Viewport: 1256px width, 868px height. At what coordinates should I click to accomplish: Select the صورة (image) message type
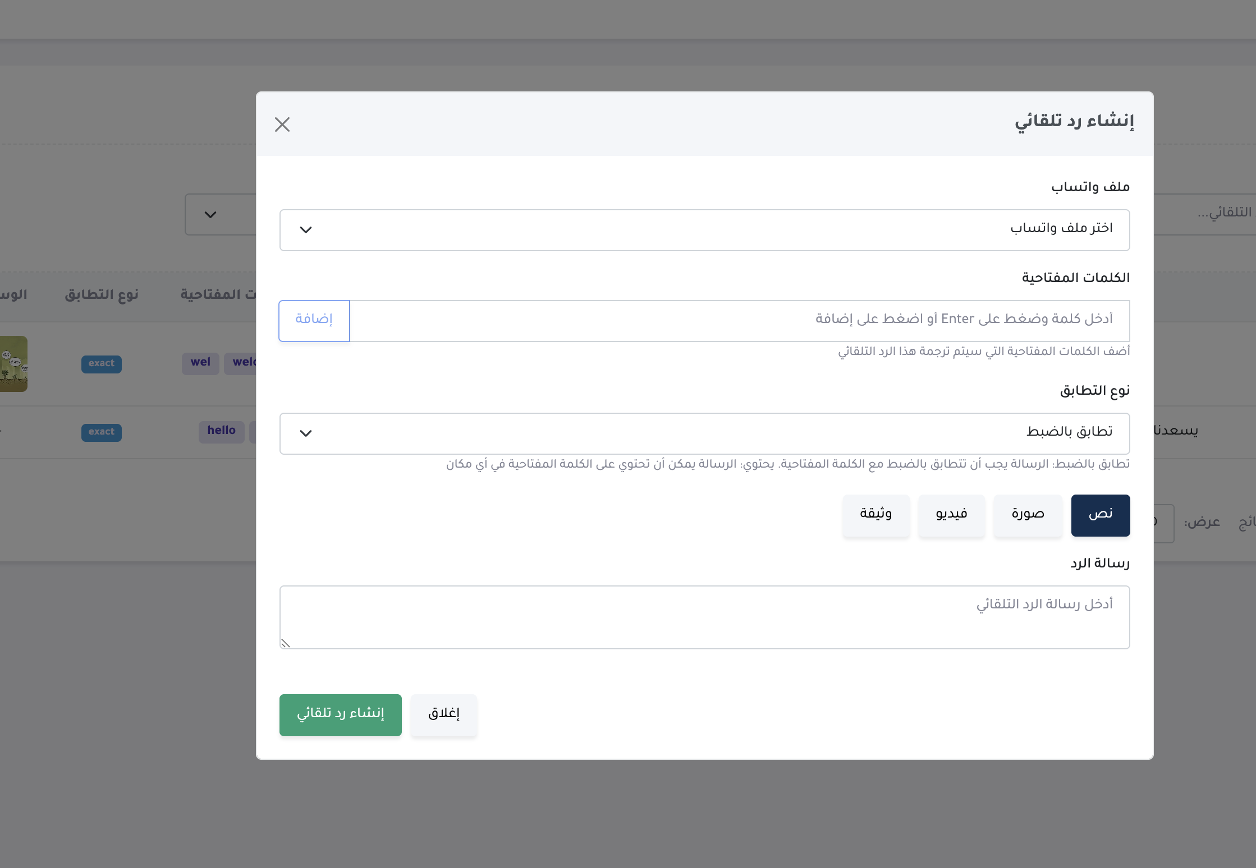click(x=1027, y=515)
